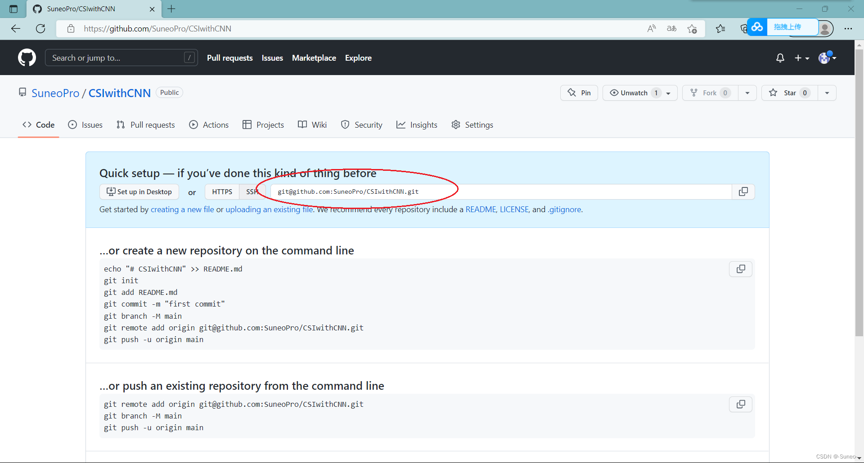Click the browser back arrow
Image resolution: width=864 pixels, height=463 pixels.
point(16,28)
